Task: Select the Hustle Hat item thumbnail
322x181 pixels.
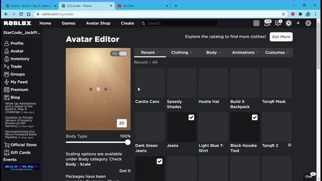Action: click(x=213, y=83)
